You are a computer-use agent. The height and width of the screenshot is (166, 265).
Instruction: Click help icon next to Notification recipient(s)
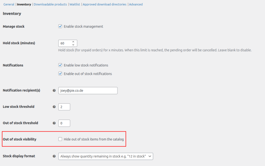[x=54, y=91]
